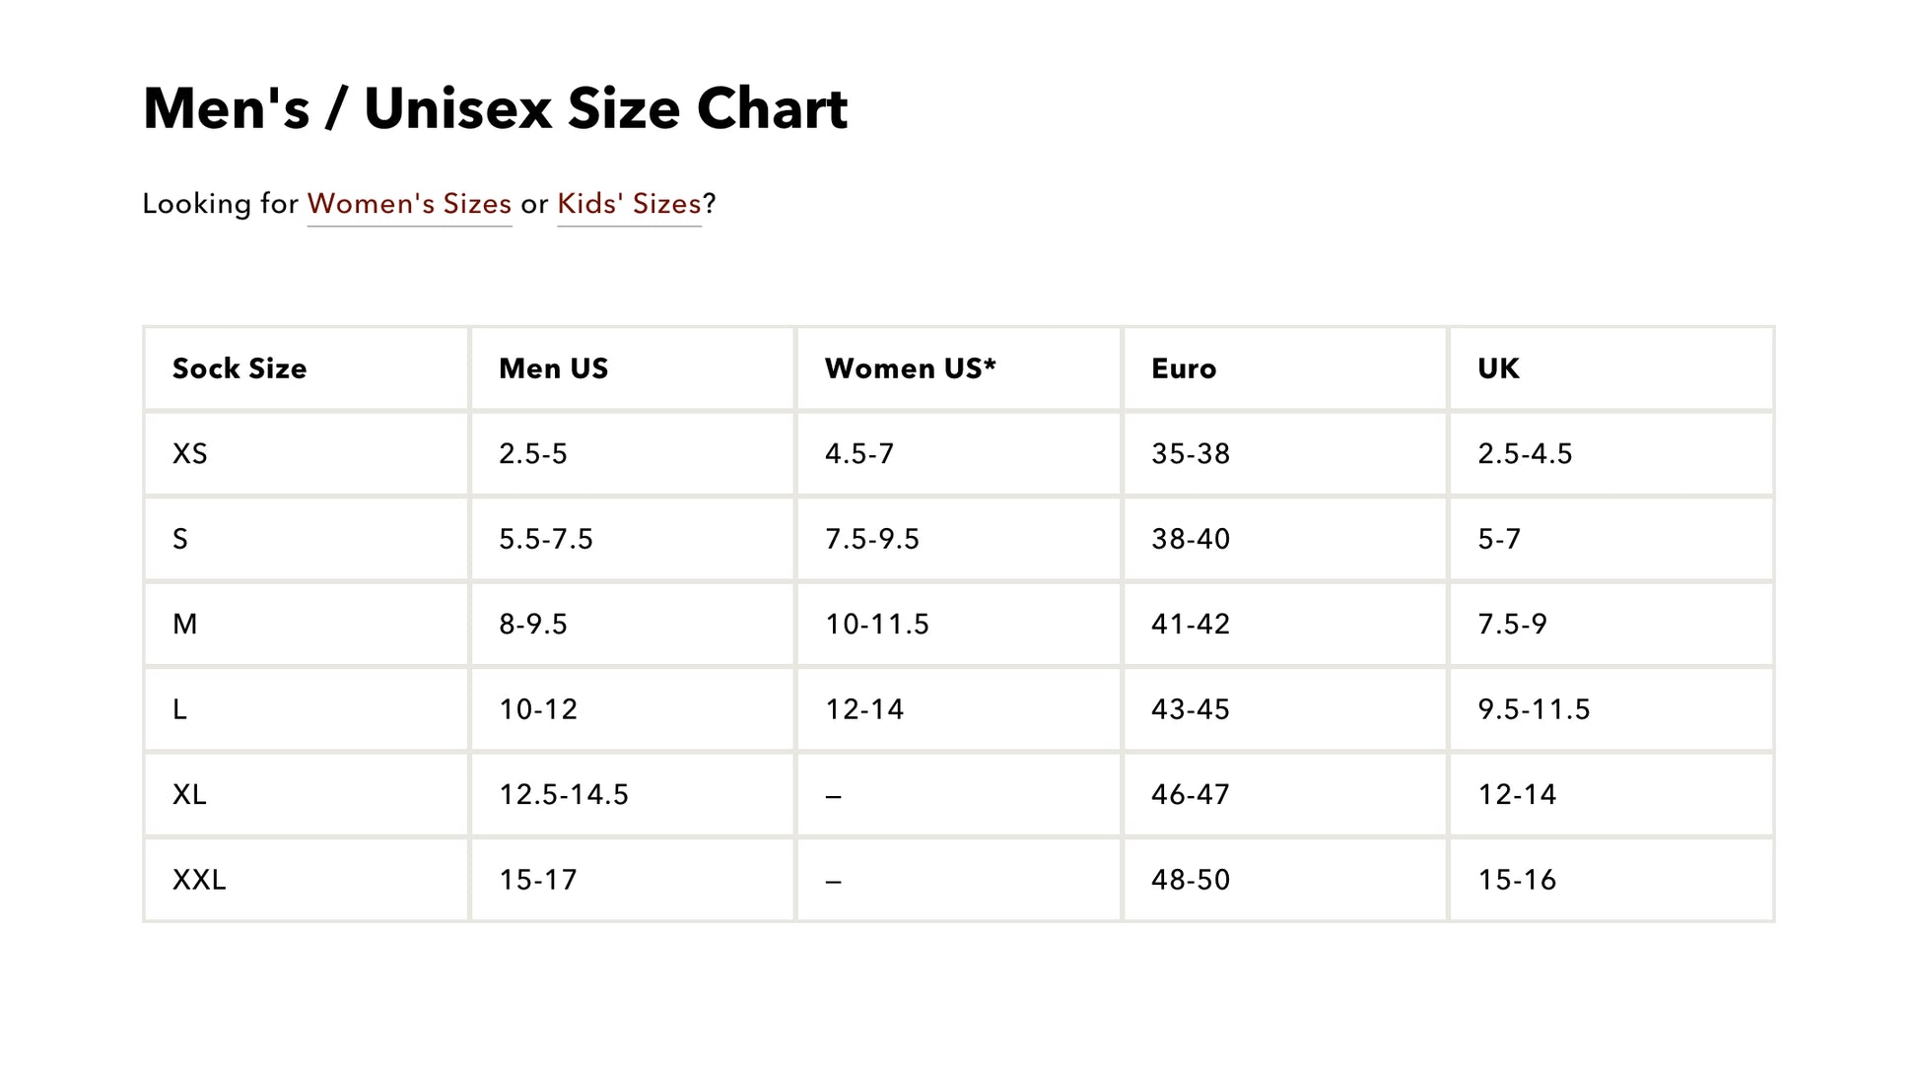The width and height of the screenshot is (1918, 1065).
Task: Click the Men's / Unisex Size Chart heading
Action: [x=495, y=108]
